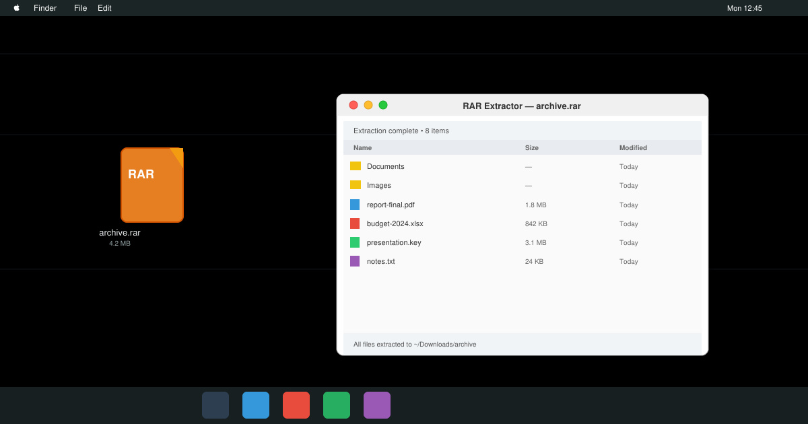Click the 4.2 MB label on desktop
The width and height of the screenshot is (808, 424).
(x=120, y=244)
